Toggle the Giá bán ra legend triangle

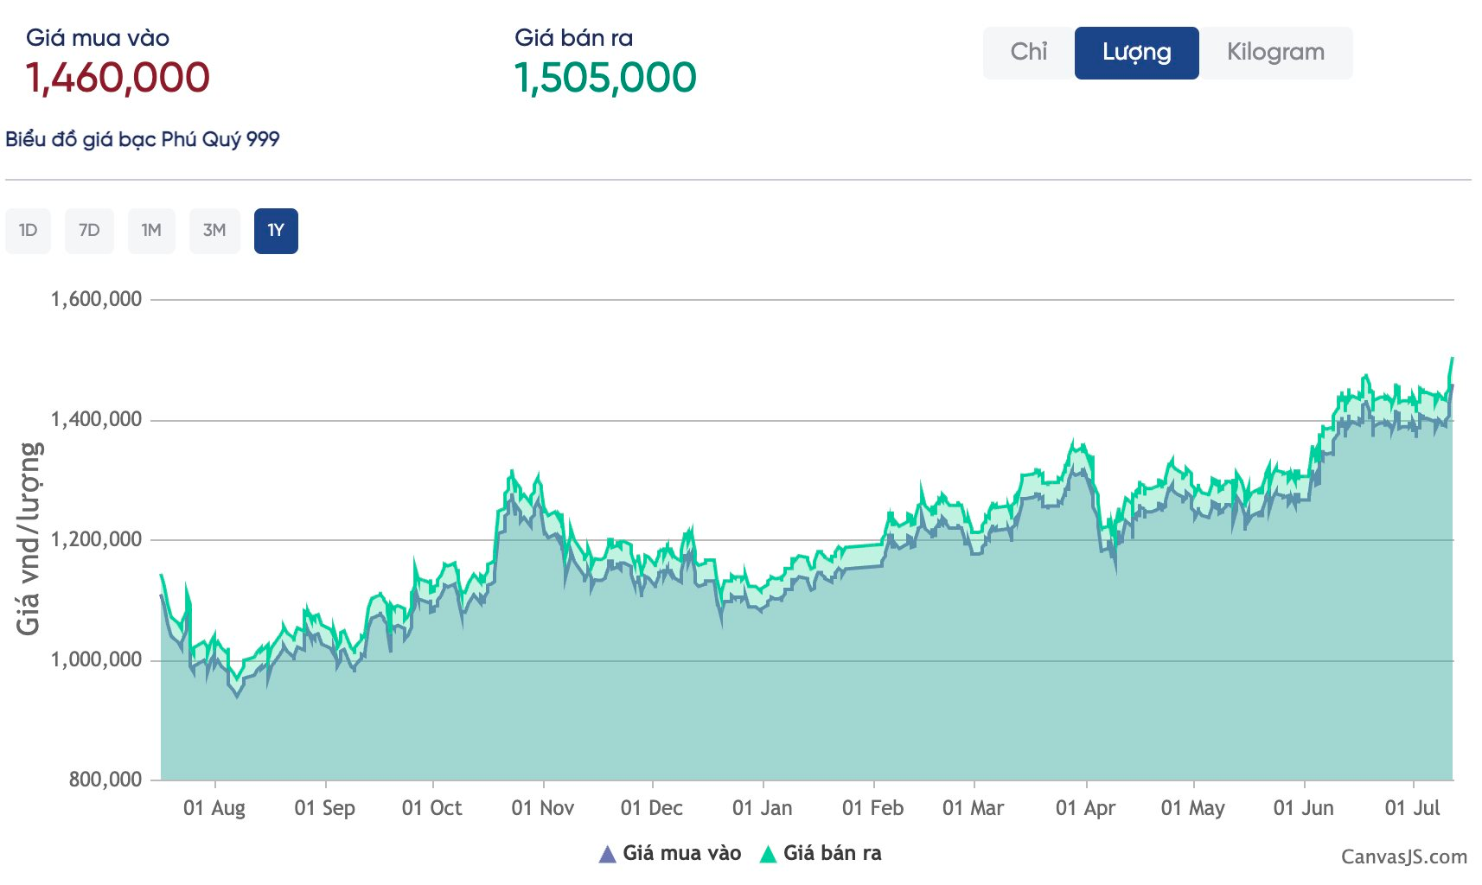click(768, 855)
